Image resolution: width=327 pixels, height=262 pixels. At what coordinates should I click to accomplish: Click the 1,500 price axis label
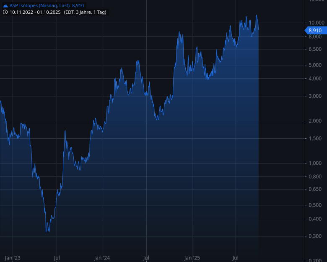pyautogui.click(x=315, y=139)
